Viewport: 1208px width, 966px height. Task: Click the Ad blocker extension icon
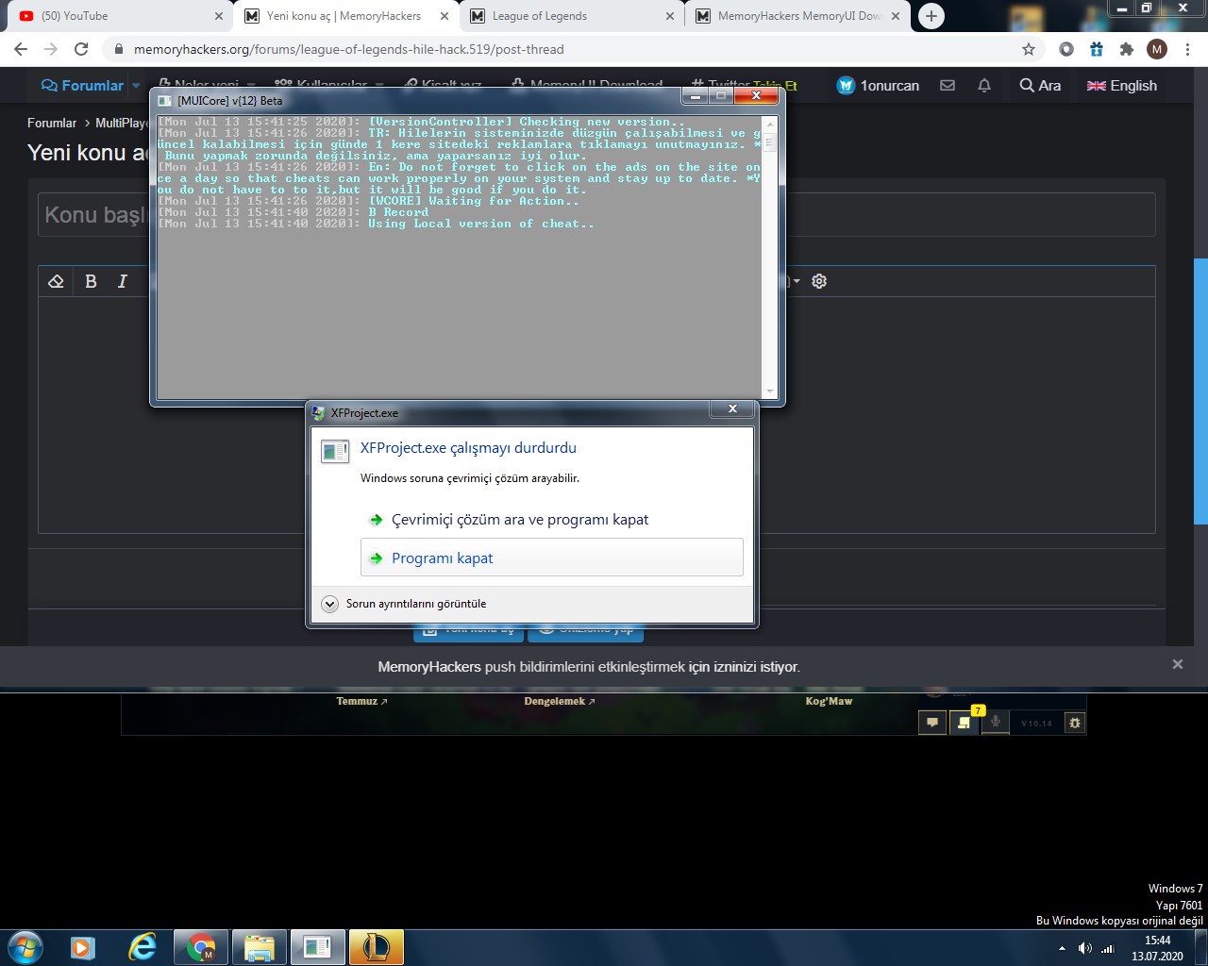1066,49
